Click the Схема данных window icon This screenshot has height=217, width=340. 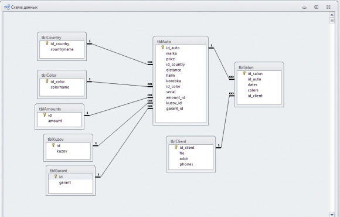tap(7, 7)
